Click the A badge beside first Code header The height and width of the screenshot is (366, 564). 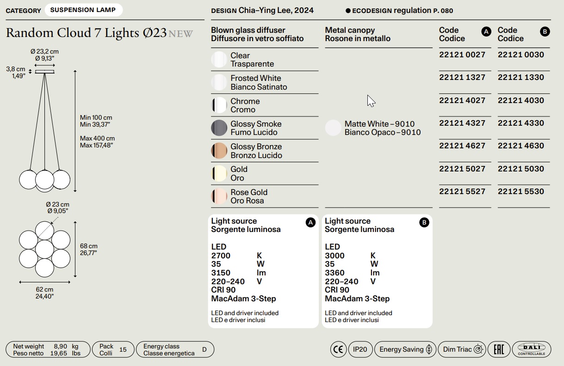coord(486,32)
